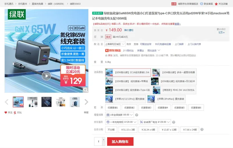Click the quantity input field
Viewport: 233px width, 148px height.
[x=98, y=142]
